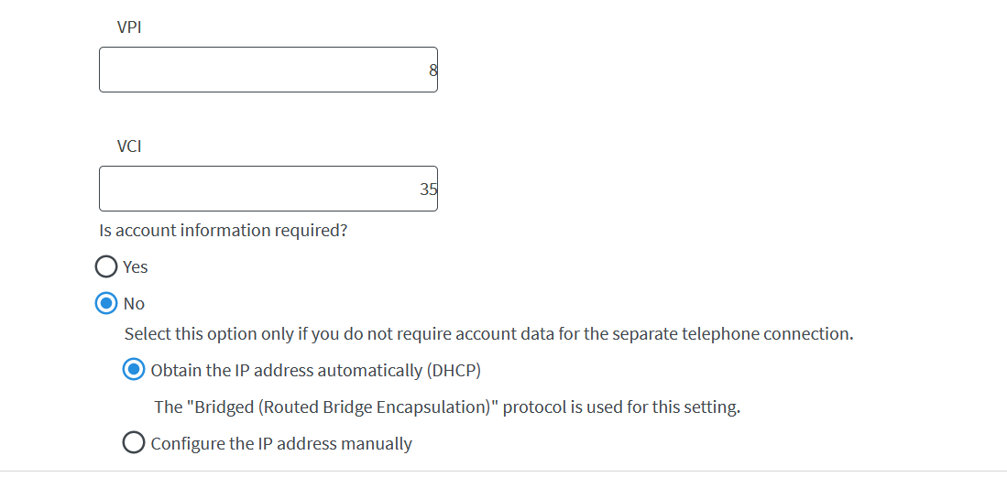The image size is (1007, 499).
Task: Click the 'No' option label text
Action: point(134,303)
